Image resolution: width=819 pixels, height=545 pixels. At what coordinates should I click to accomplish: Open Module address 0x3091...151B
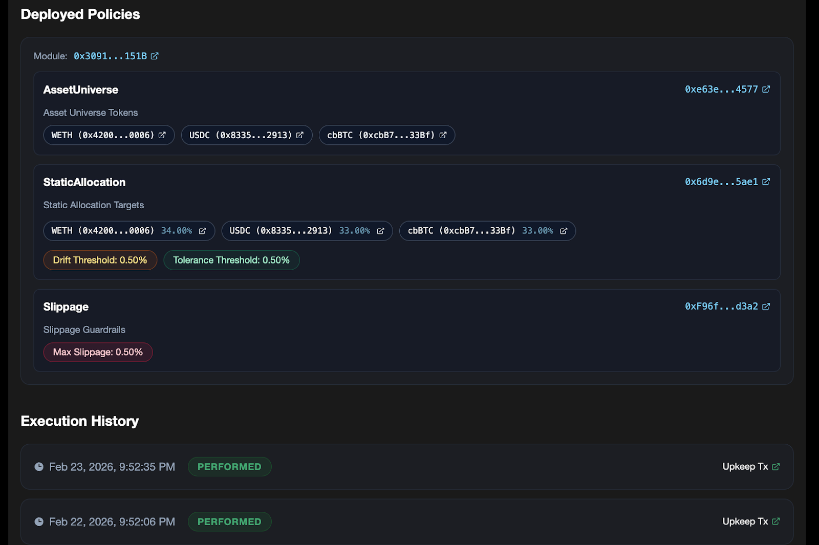tap(110, 56)
